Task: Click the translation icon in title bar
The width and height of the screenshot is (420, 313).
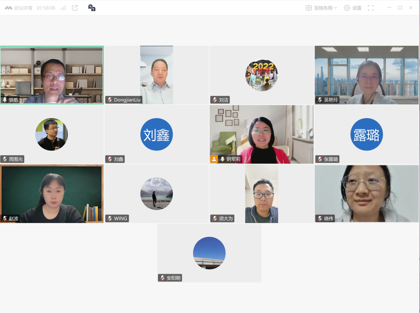Action: [x=92, y=8]
